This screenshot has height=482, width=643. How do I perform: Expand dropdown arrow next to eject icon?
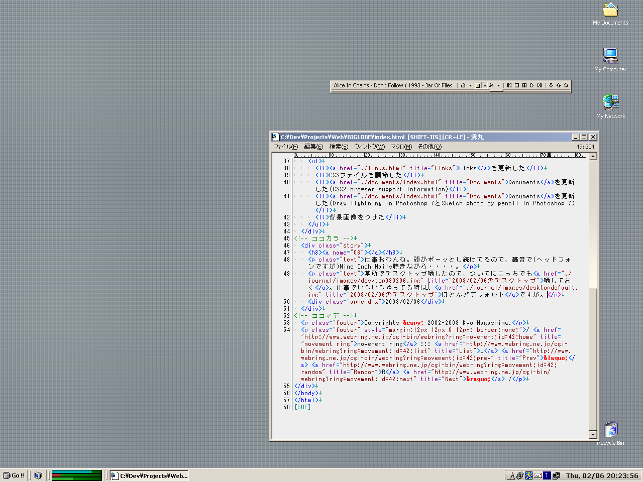470,85
